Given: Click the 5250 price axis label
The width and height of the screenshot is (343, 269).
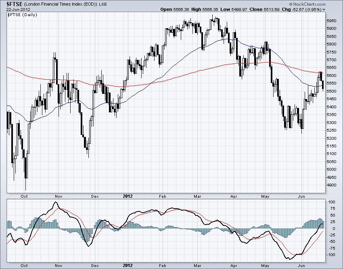Looking at the screenshot, I should [331, 130].
